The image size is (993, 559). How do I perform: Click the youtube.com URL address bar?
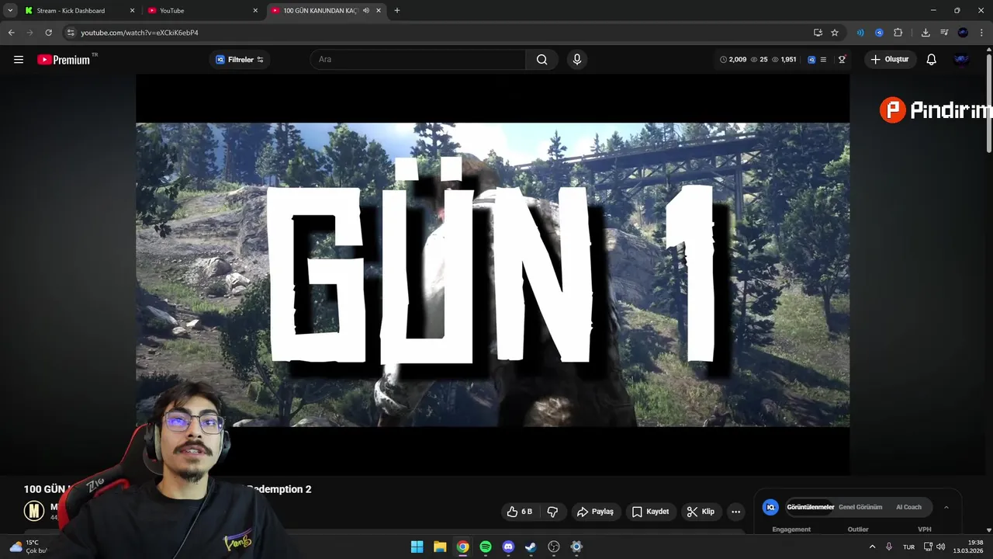point(442,33)
